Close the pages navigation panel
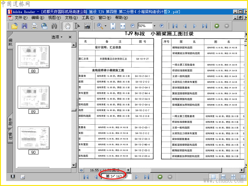The width and height of the screenshot is (248, 186). coord(70,37)
